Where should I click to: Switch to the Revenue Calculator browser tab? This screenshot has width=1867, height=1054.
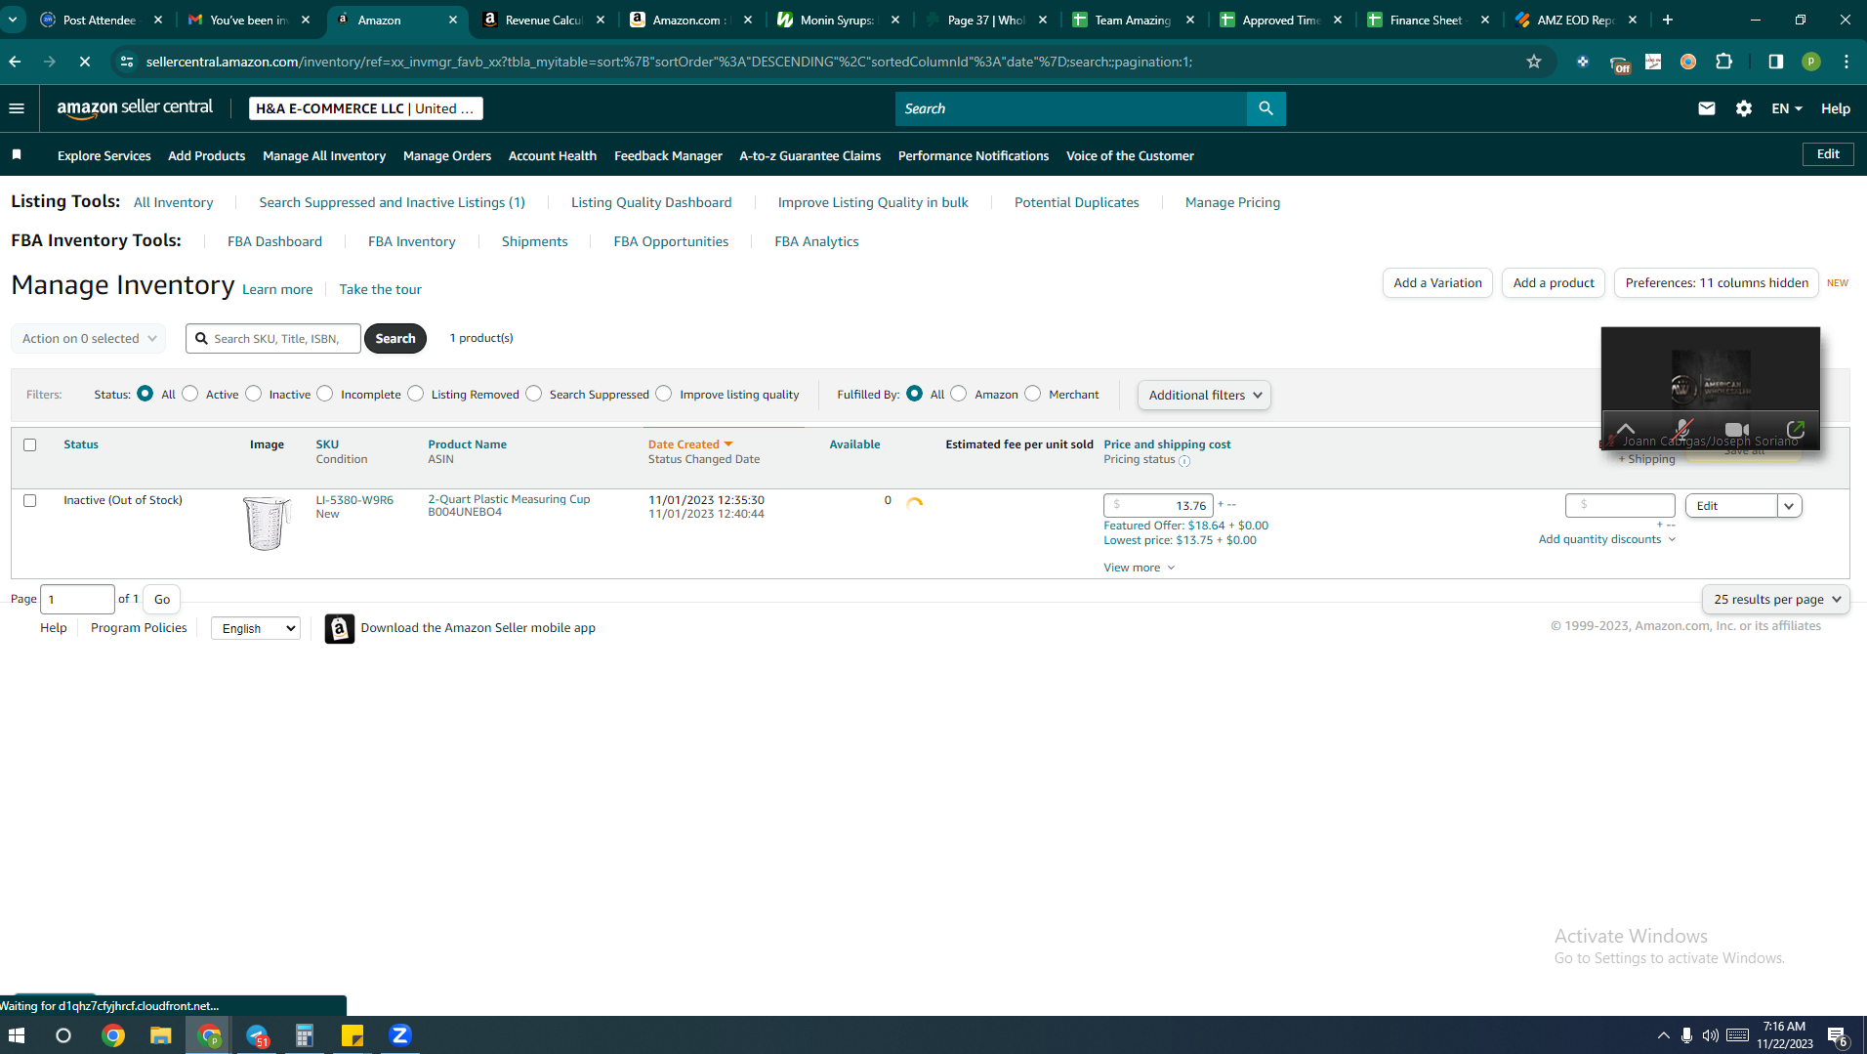pos(543,20)
